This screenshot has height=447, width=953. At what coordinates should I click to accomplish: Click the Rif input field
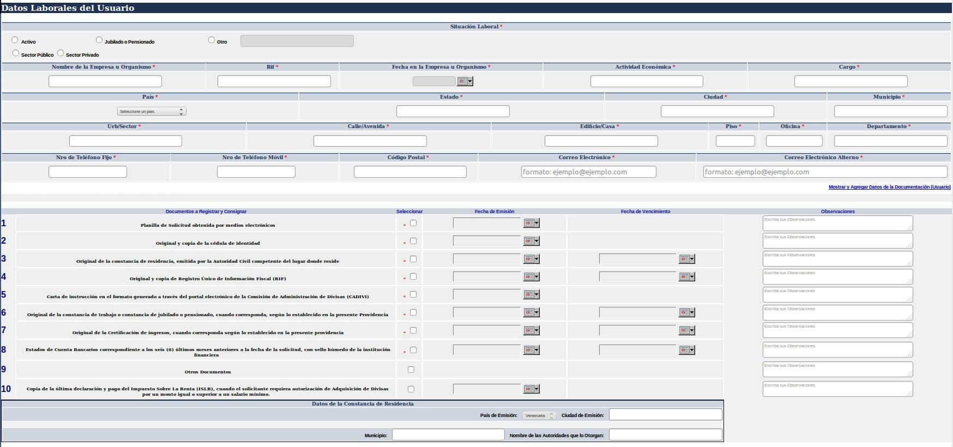tap(274, 81)
